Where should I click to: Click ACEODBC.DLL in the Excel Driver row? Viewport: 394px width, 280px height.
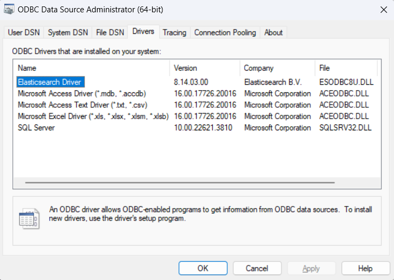pos(344,116)
